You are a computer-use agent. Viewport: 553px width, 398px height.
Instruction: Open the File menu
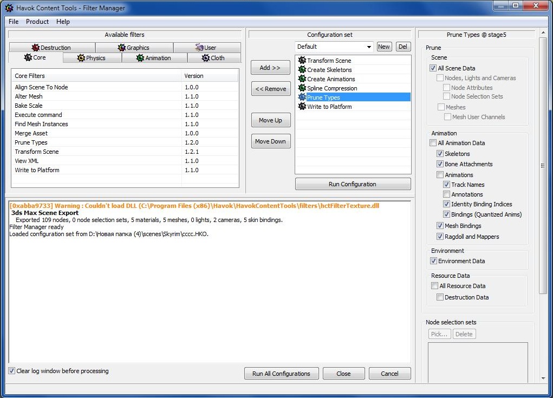tap(14, 22)
